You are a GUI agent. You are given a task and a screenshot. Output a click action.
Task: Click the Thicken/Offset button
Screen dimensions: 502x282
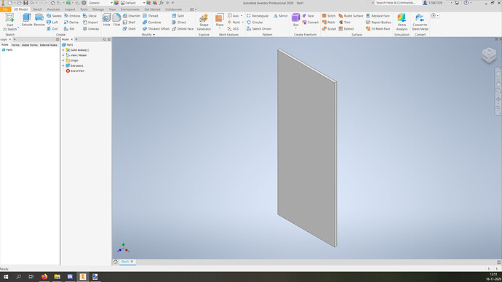(x=156, y=29)
